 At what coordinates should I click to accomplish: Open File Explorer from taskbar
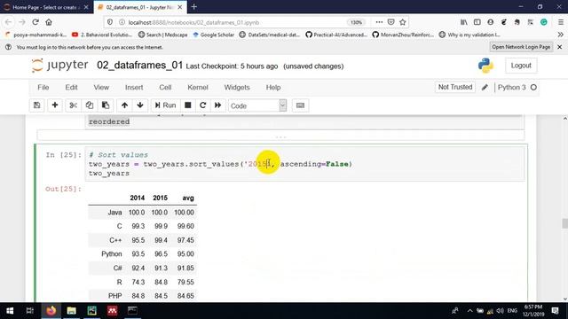tap(71, 311)
